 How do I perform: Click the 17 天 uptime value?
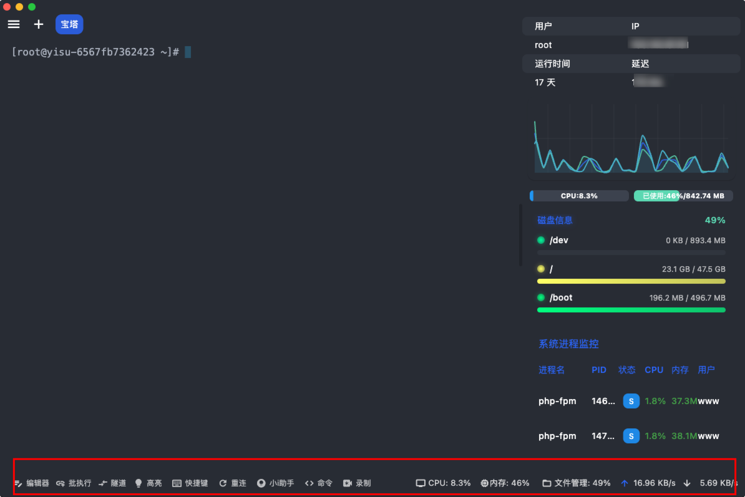pyautogui.click(x=545, y=82)
